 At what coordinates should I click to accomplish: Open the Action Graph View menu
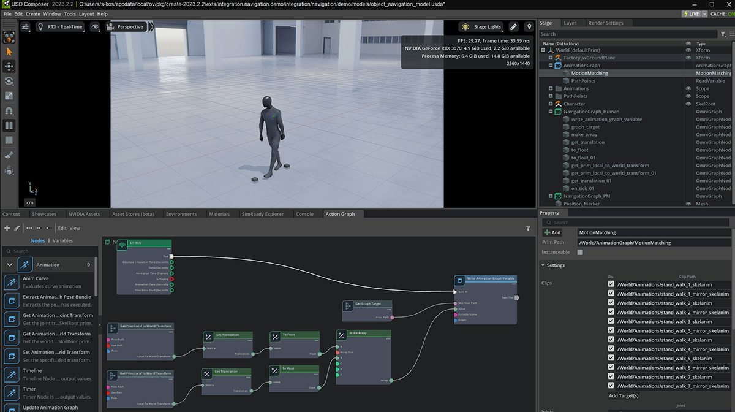click(74, 228)
